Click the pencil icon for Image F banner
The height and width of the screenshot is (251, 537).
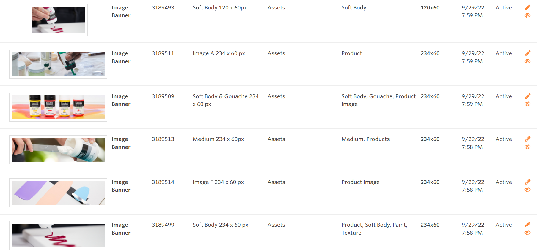click(528, 182)
